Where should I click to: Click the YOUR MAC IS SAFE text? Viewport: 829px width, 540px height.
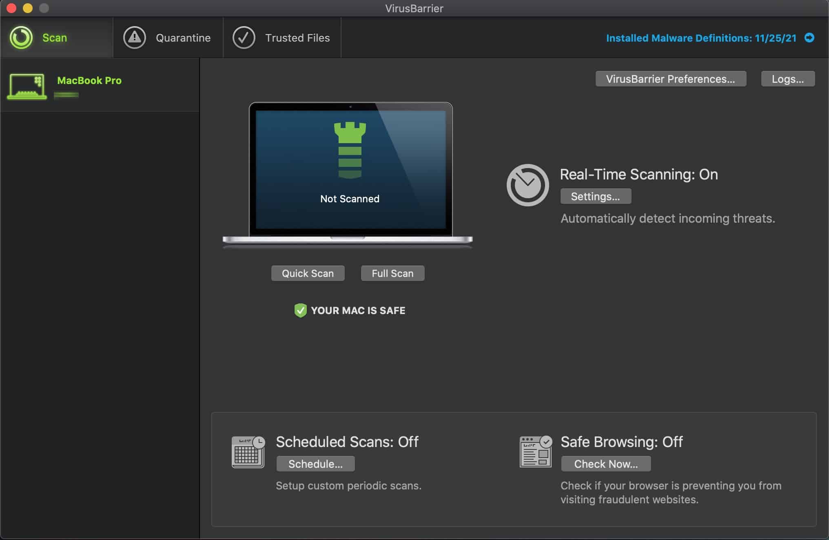(x=358, y=310)
